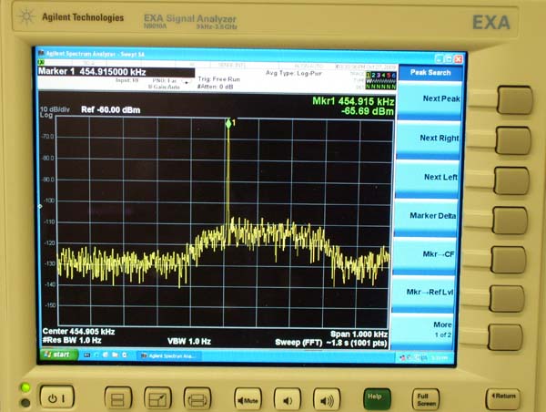
Task: Click the #Res BW 1.0 Hz readout
Action: (72, 340)
